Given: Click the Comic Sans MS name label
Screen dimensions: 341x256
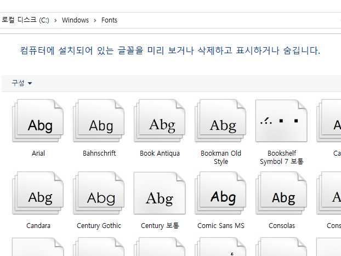Looking at the screenshot, I should click(221, 225).
